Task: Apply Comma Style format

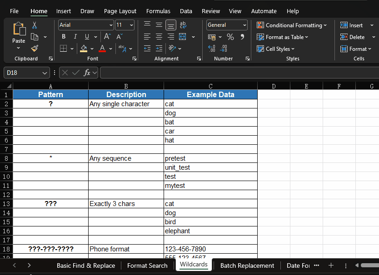Action: pos(242,37)
